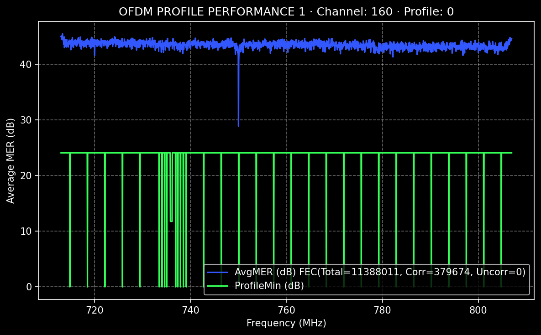Screen dimensions: 541x335
Task: Click the Frequency (MHz) axis label
Action: click(287, 323)
